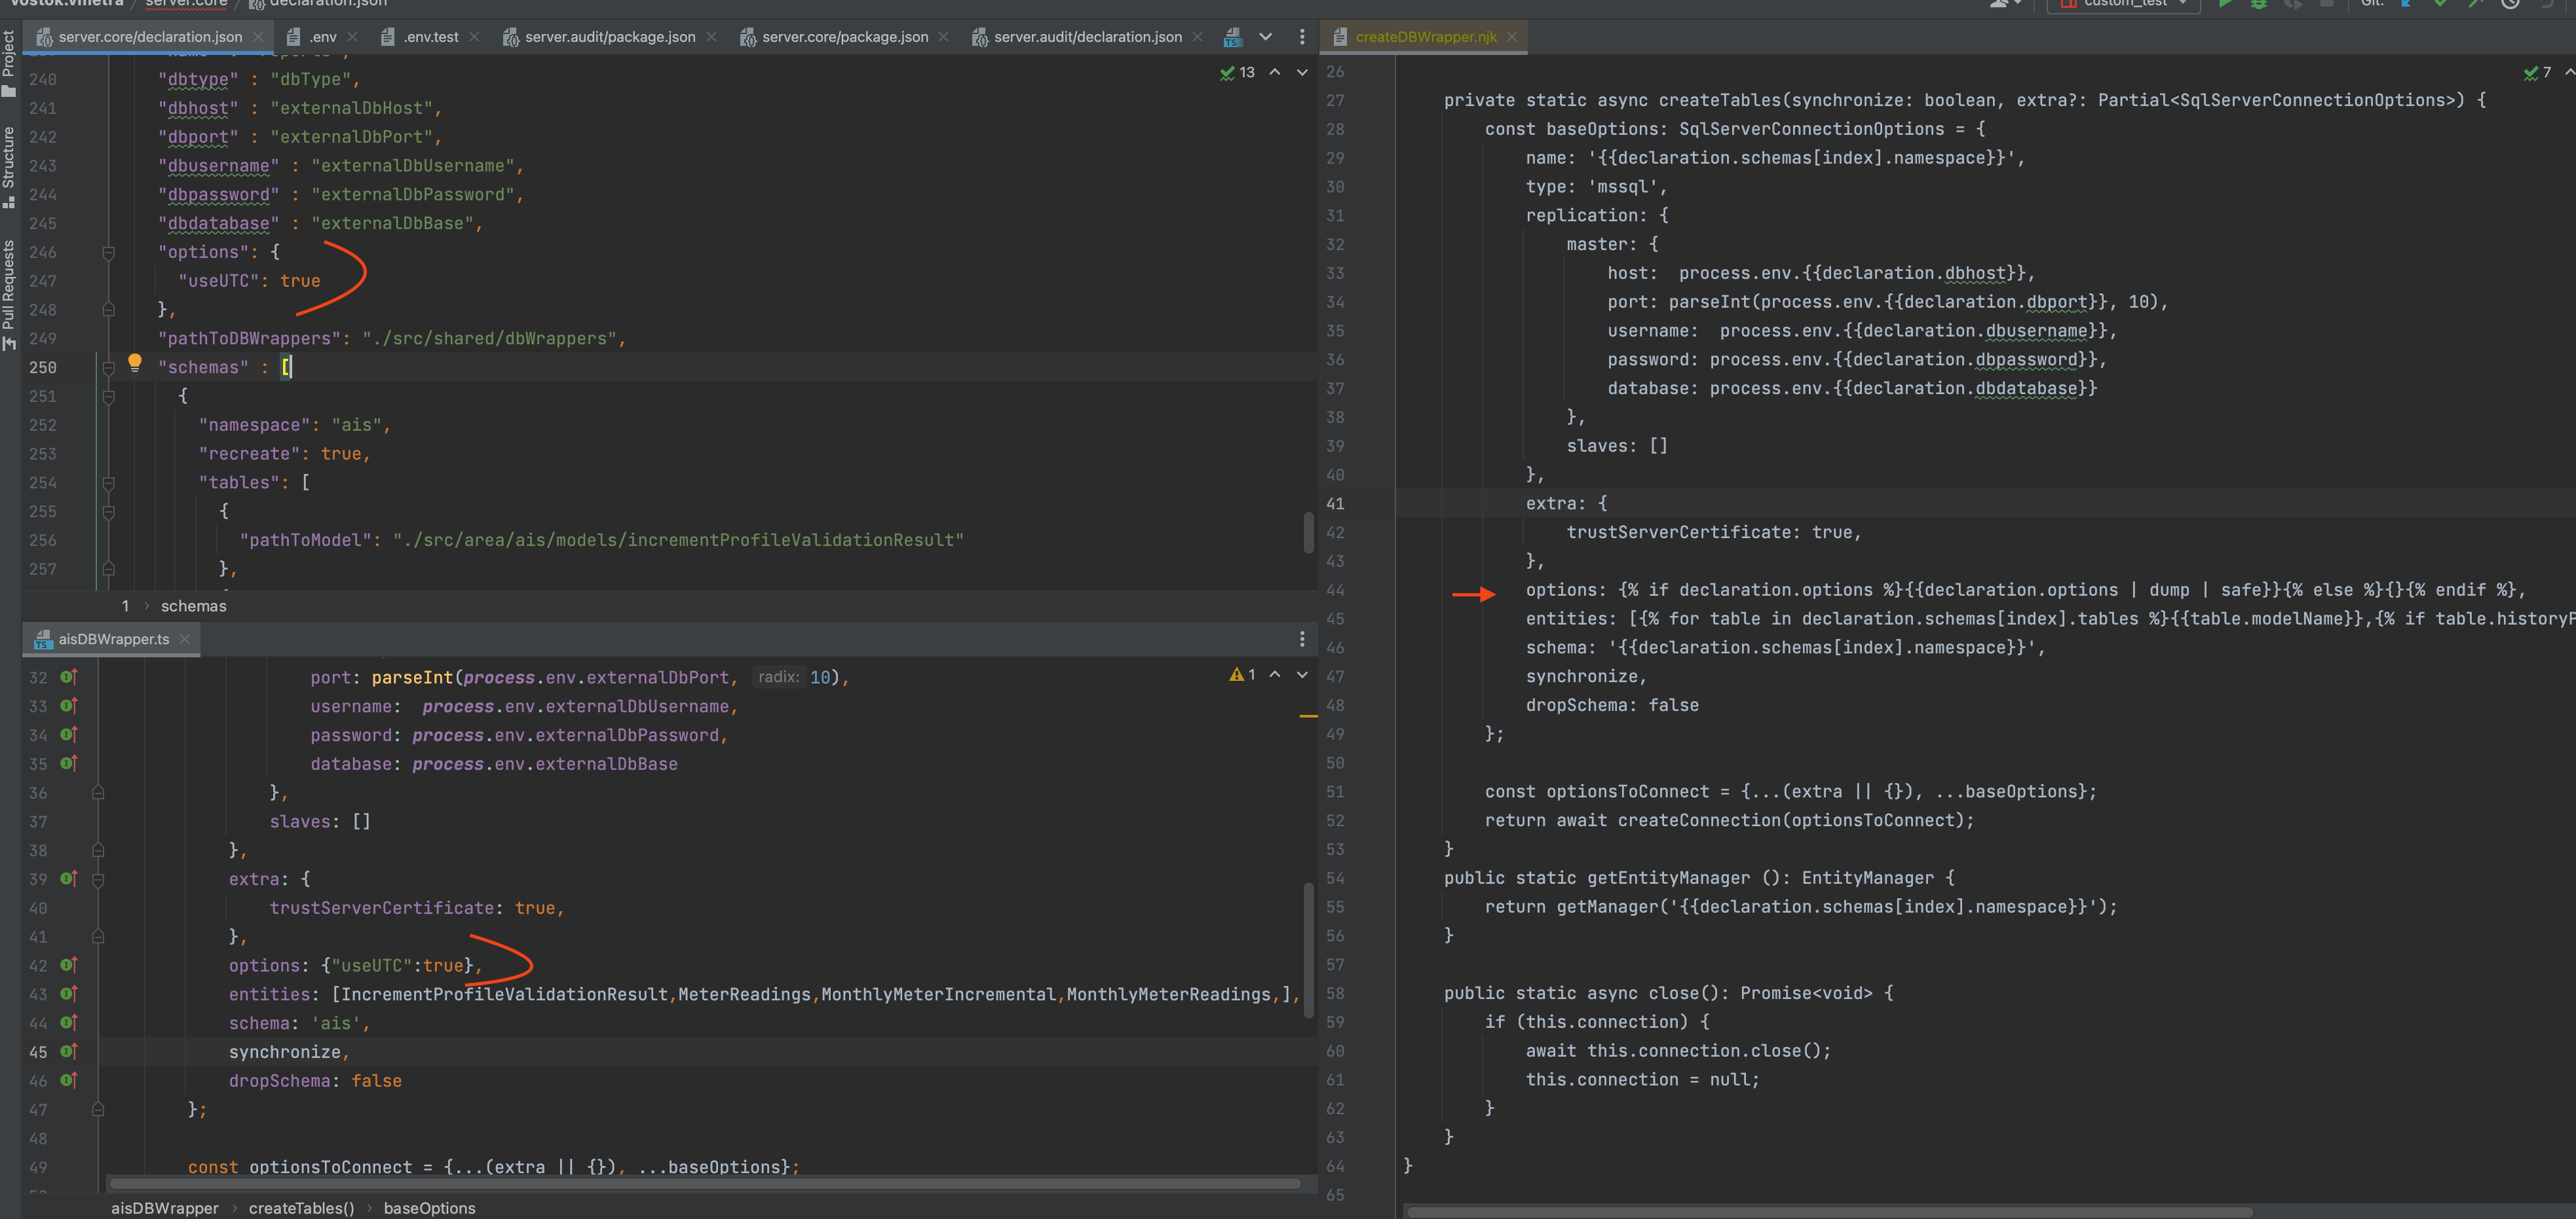Open the left editor tab options kebab menu
Screen dimensions: 2576x1219
(1301, 37)
